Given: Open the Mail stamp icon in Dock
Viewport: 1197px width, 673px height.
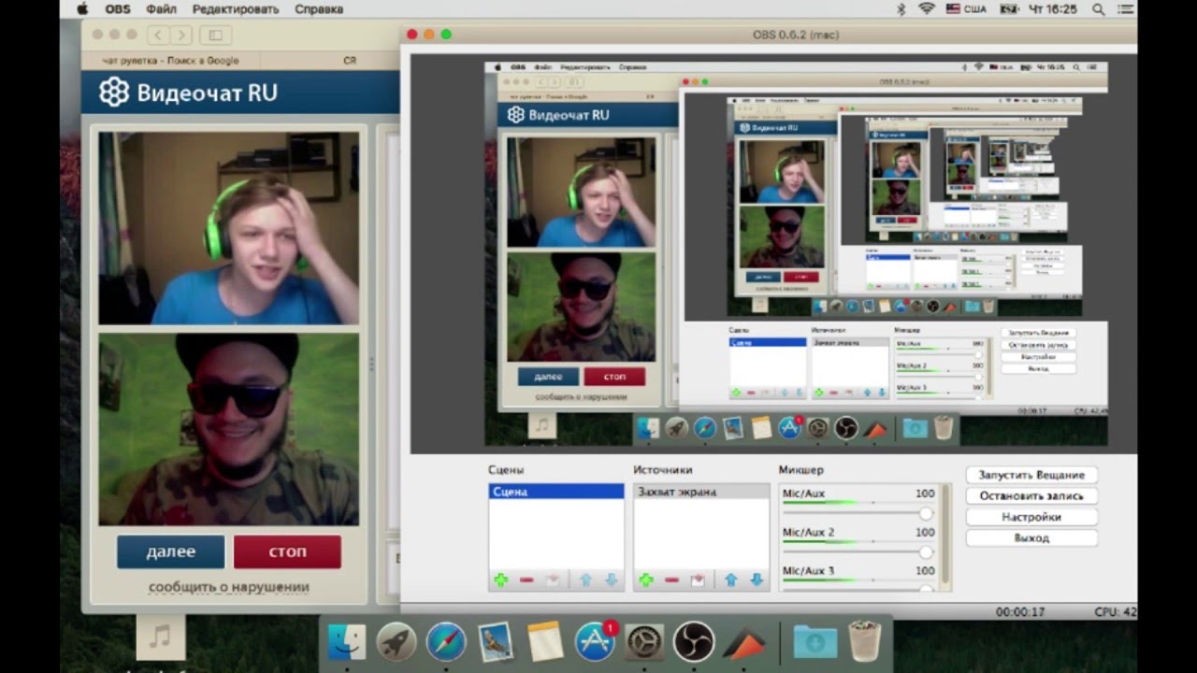Looking at the screenshot, I should [x=495, y=642].
